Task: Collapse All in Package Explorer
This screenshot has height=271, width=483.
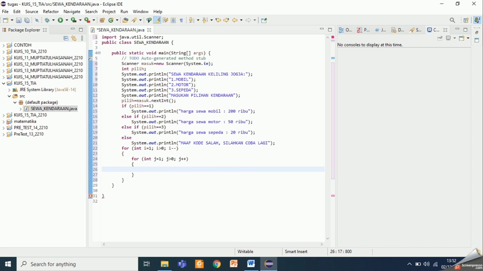Action: 66,38
